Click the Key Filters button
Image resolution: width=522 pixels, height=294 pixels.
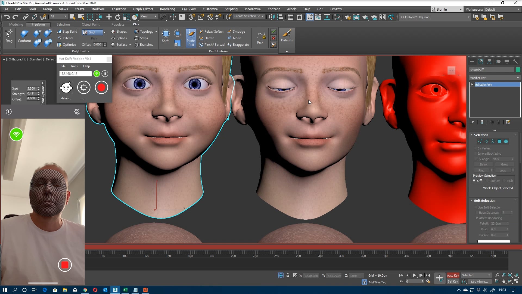pyautogui.click(x=479, y=281)
